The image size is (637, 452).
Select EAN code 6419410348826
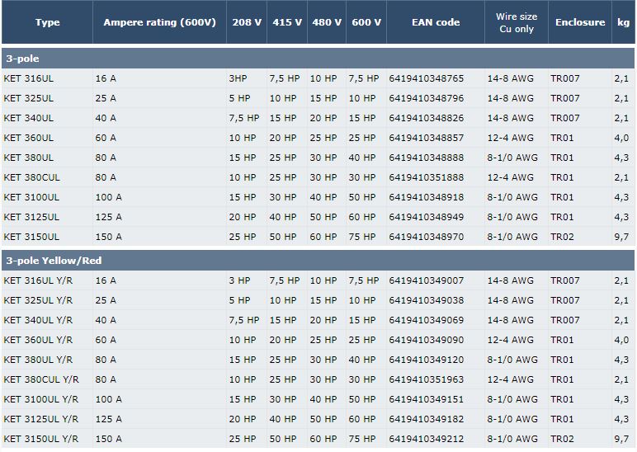click(426, 118)
